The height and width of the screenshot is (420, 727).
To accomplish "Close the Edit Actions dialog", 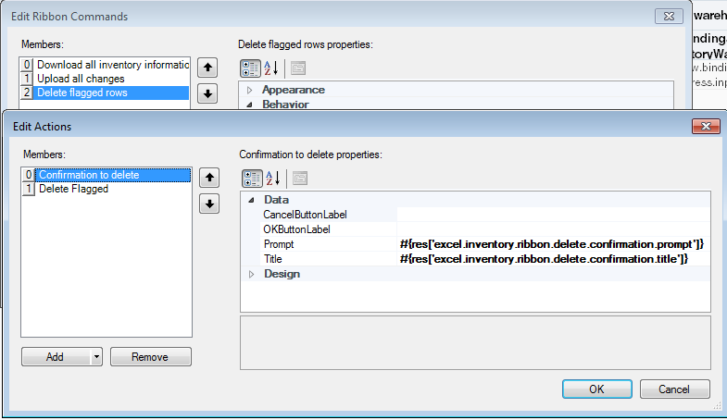I will (706, 126).
